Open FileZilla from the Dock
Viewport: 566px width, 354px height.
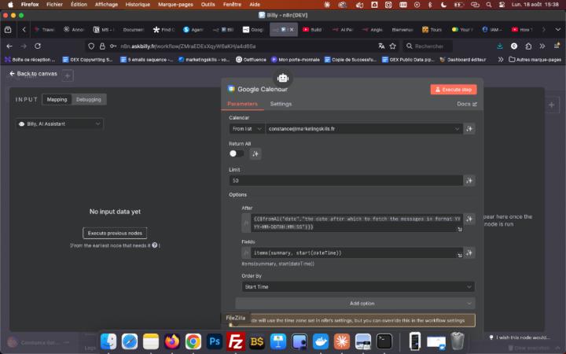[x=236, y=341]
